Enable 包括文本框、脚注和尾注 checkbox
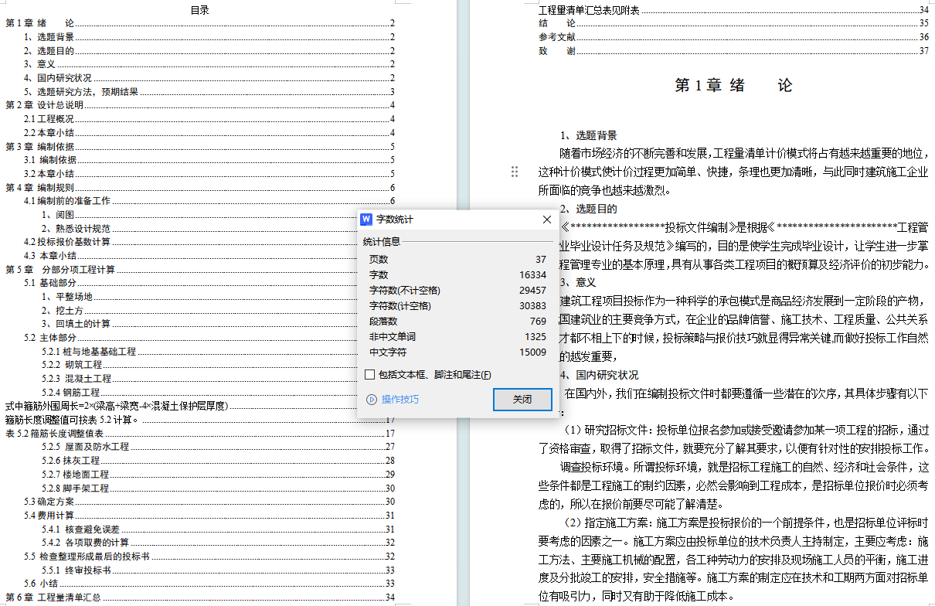This screenshot has height=606, width=935. (x=370, y=375)
